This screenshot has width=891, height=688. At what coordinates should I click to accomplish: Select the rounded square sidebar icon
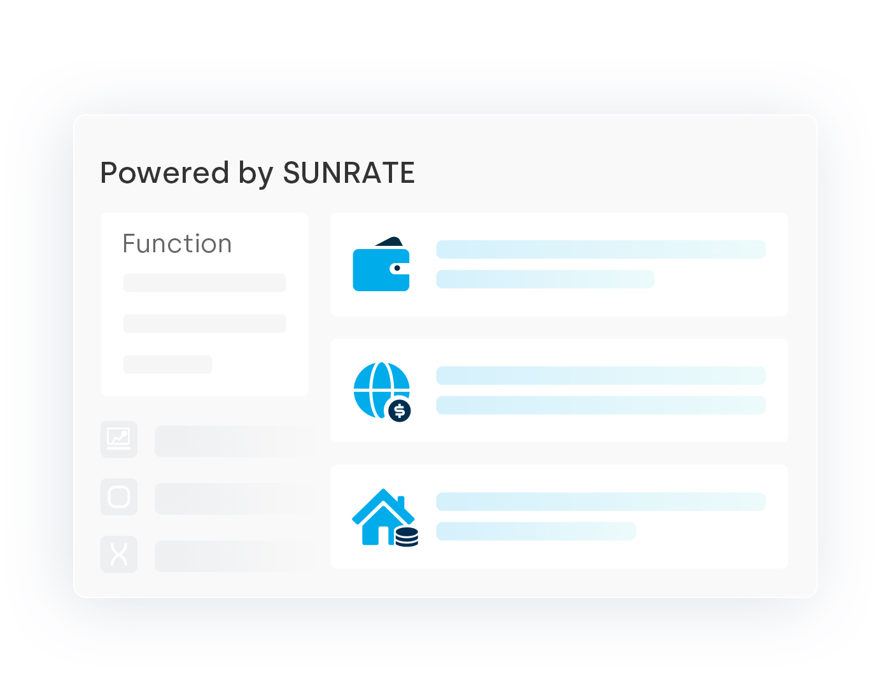pyautogui.click(x=119, y=497)
